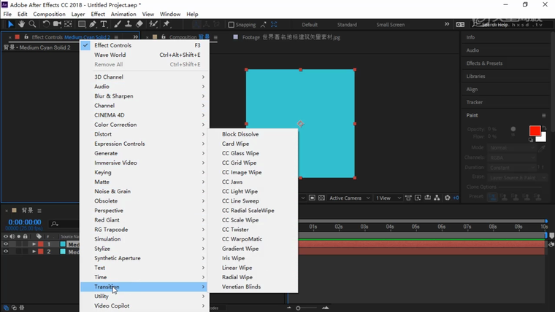
Task: Enable the Snapping checkbox
Action: [231, 25]
